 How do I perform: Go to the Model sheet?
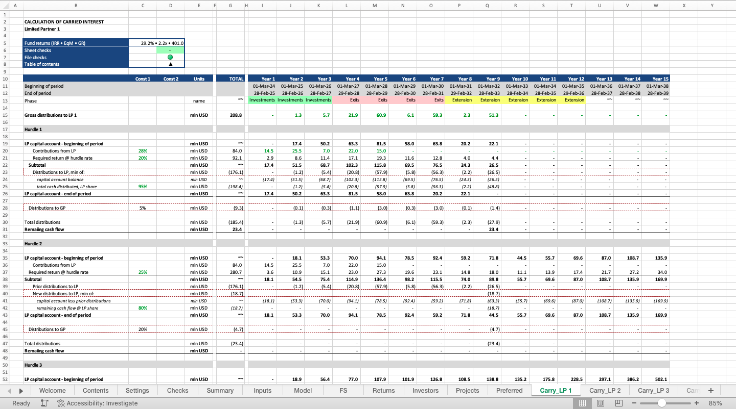(303, 391)
